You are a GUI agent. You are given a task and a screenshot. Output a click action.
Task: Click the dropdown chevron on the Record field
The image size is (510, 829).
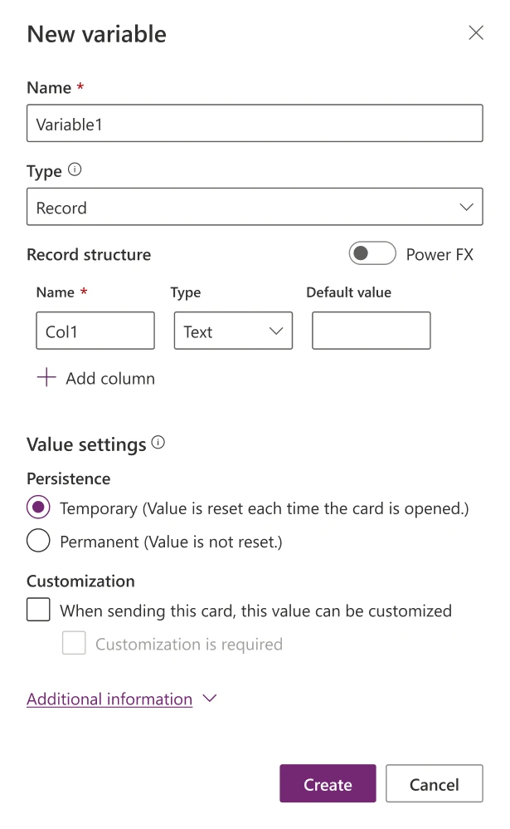467,206
